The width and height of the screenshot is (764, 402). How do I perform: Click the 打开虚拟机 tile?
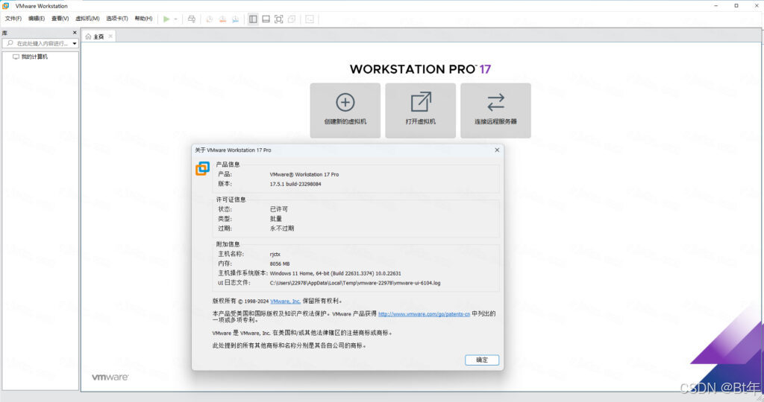421,110
